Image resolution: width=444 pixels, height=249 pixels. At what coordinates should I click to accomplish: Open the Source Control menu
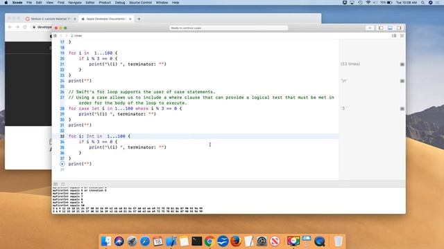pyautogui.click(x=140, y=3)
